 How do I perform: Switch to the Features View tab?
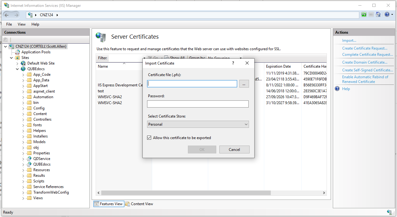(x=108, y=204)
